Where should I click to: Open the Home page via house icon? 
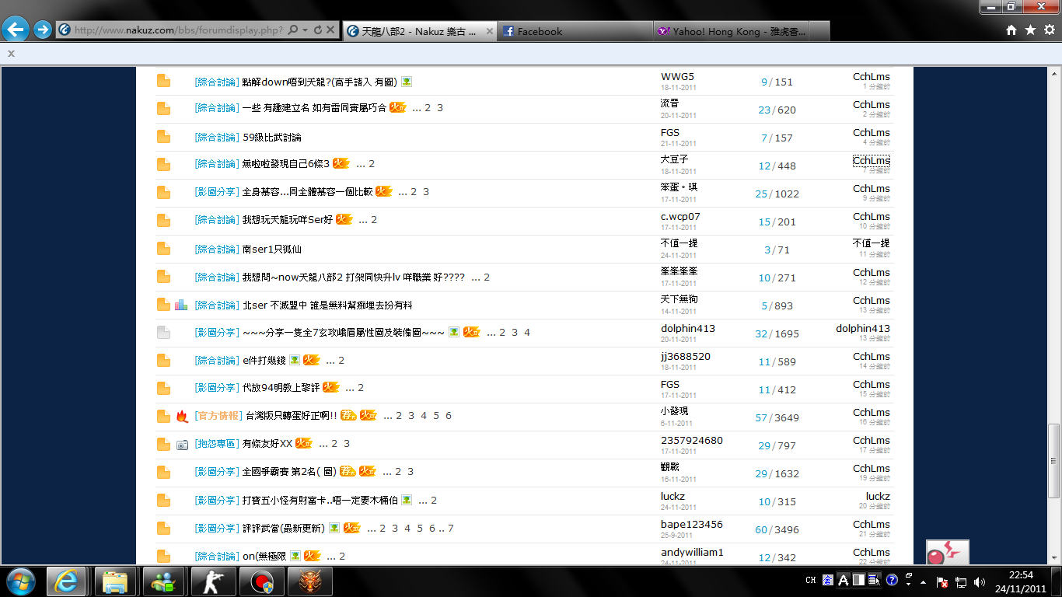[x=1011, y=30]
